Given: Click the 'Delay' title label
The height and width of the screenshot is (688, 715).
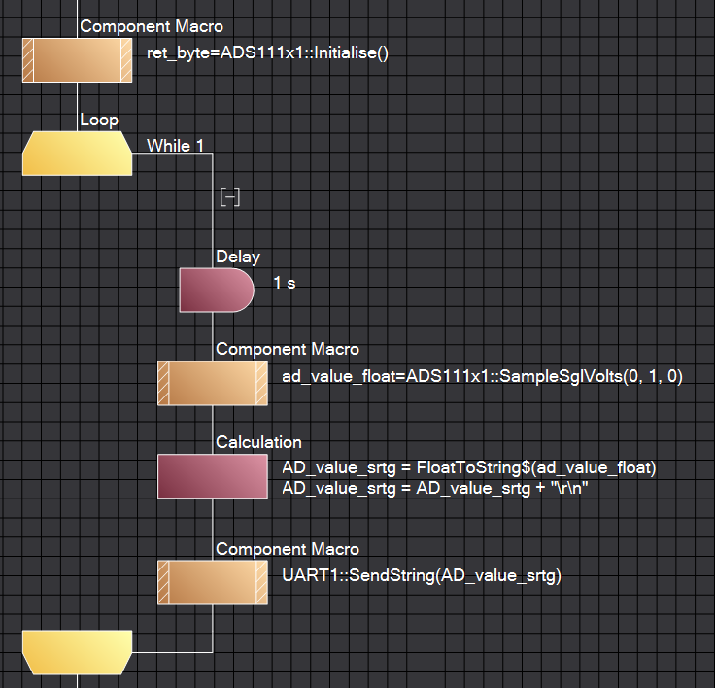Looking at the screenshot, I should pyautogui.click(x=238, y=258).
